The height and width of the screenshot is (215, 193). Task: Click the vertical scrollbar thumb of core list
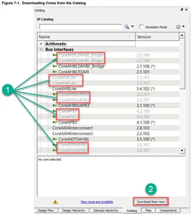182,64
